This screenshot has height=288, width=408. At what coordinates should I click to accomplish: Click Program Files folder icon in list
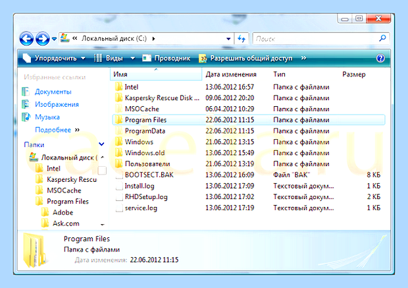coord(118,120)
